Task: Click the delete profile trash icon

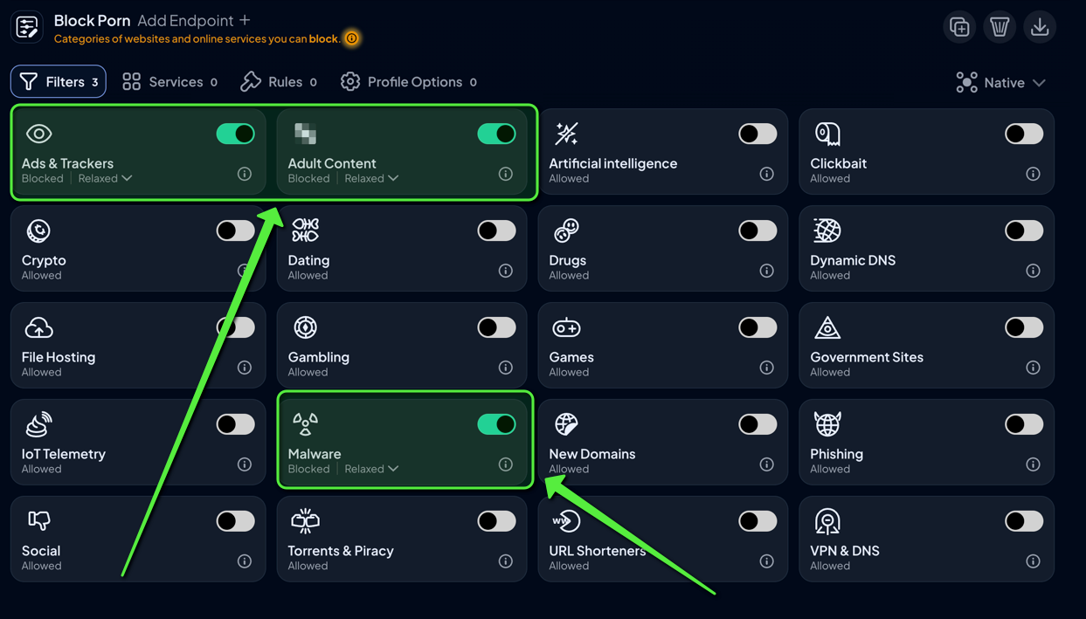Action: point(1000,27)
